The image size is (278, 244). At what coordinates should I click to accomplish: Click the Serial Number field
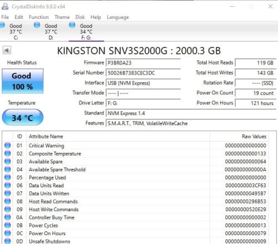tap(143, 73)
